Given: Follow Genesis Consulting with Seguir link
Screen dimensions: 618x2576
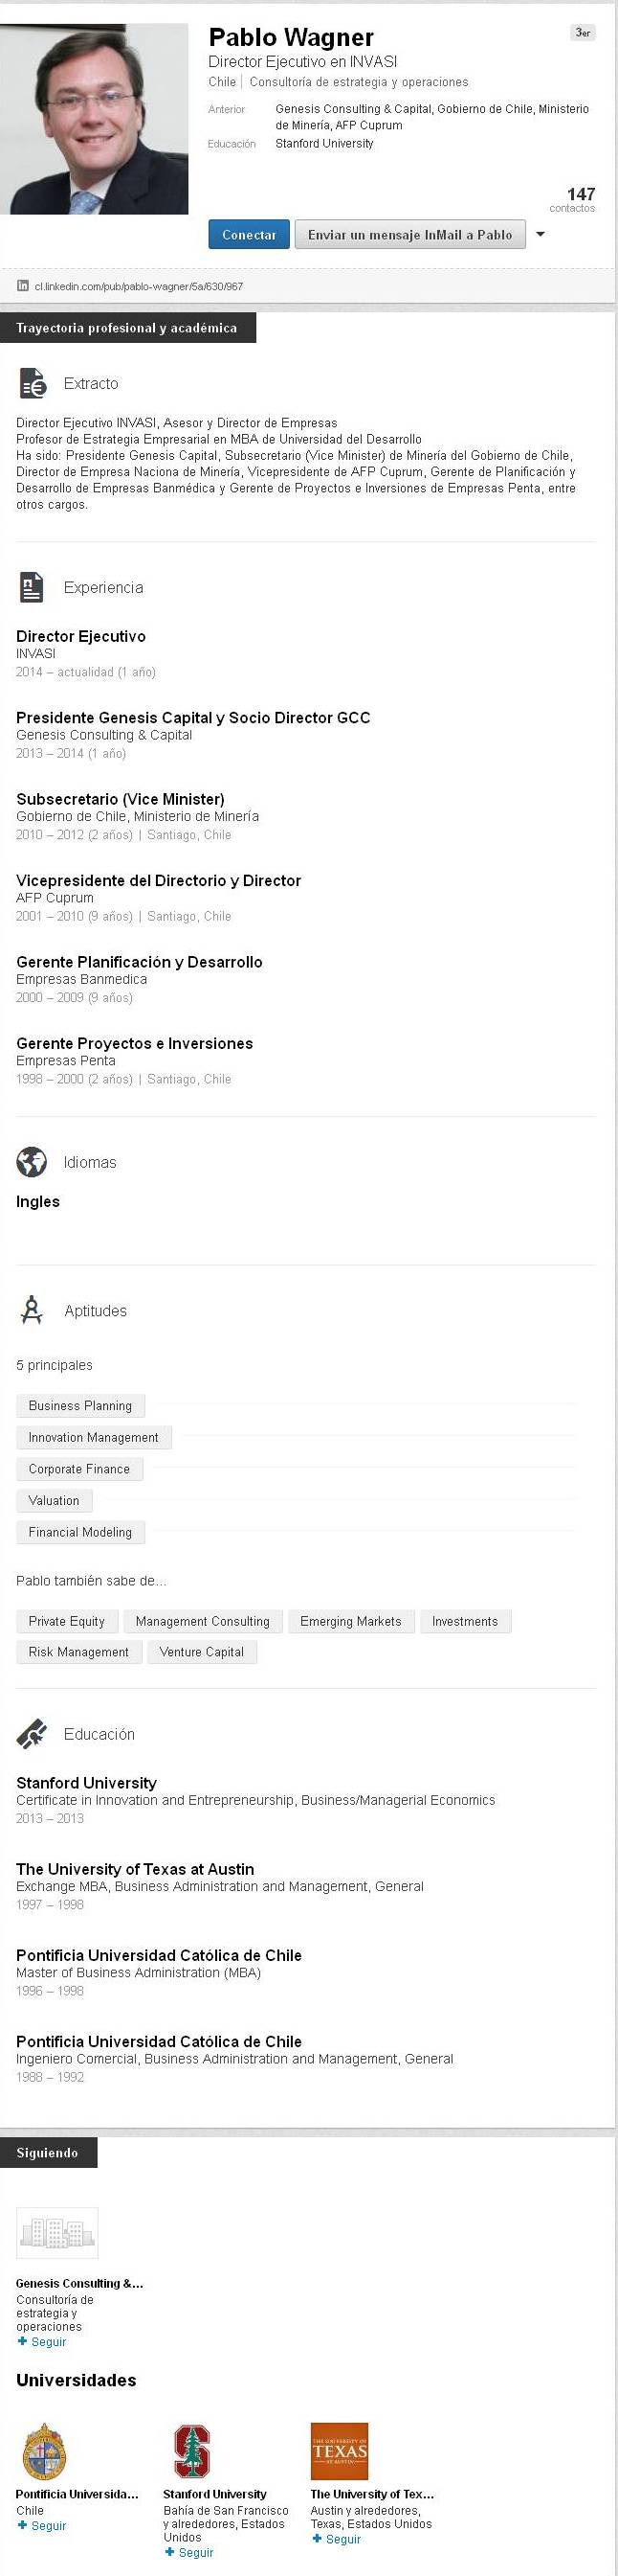Looking at the screenshot, I should tap(42, 2341).
